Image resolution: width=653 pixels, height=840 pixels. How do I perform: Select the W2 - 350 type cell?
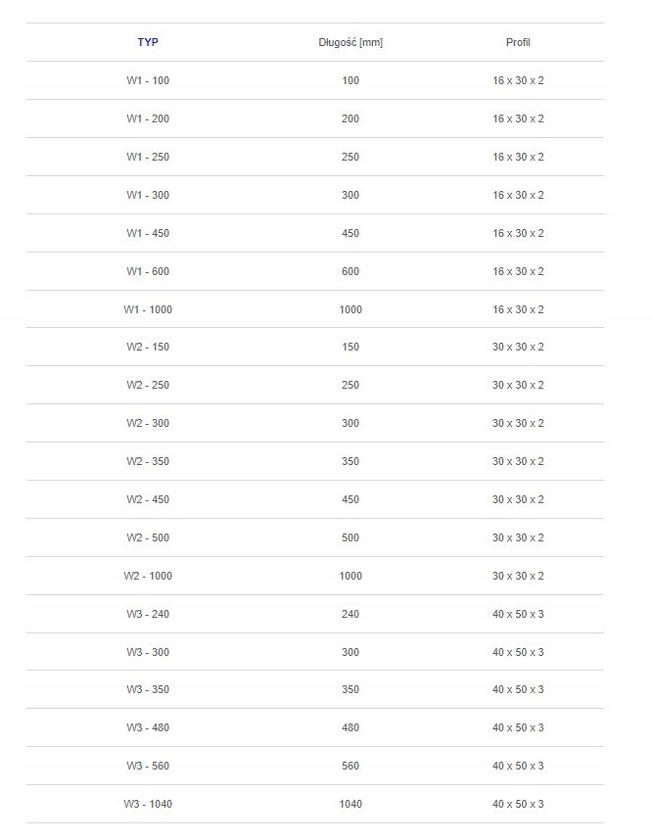pos(147,461)
